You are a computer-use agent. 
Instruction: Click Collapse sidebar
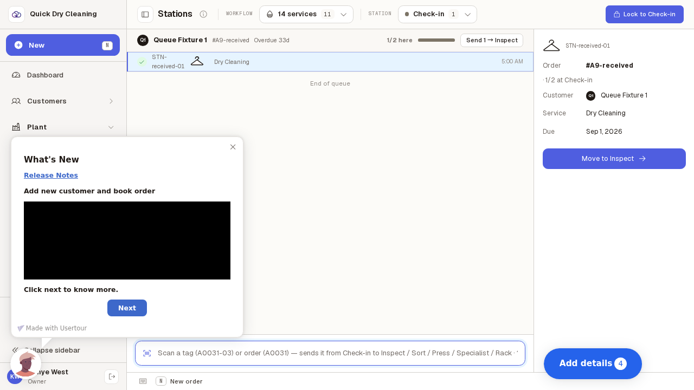pos(52,350)
